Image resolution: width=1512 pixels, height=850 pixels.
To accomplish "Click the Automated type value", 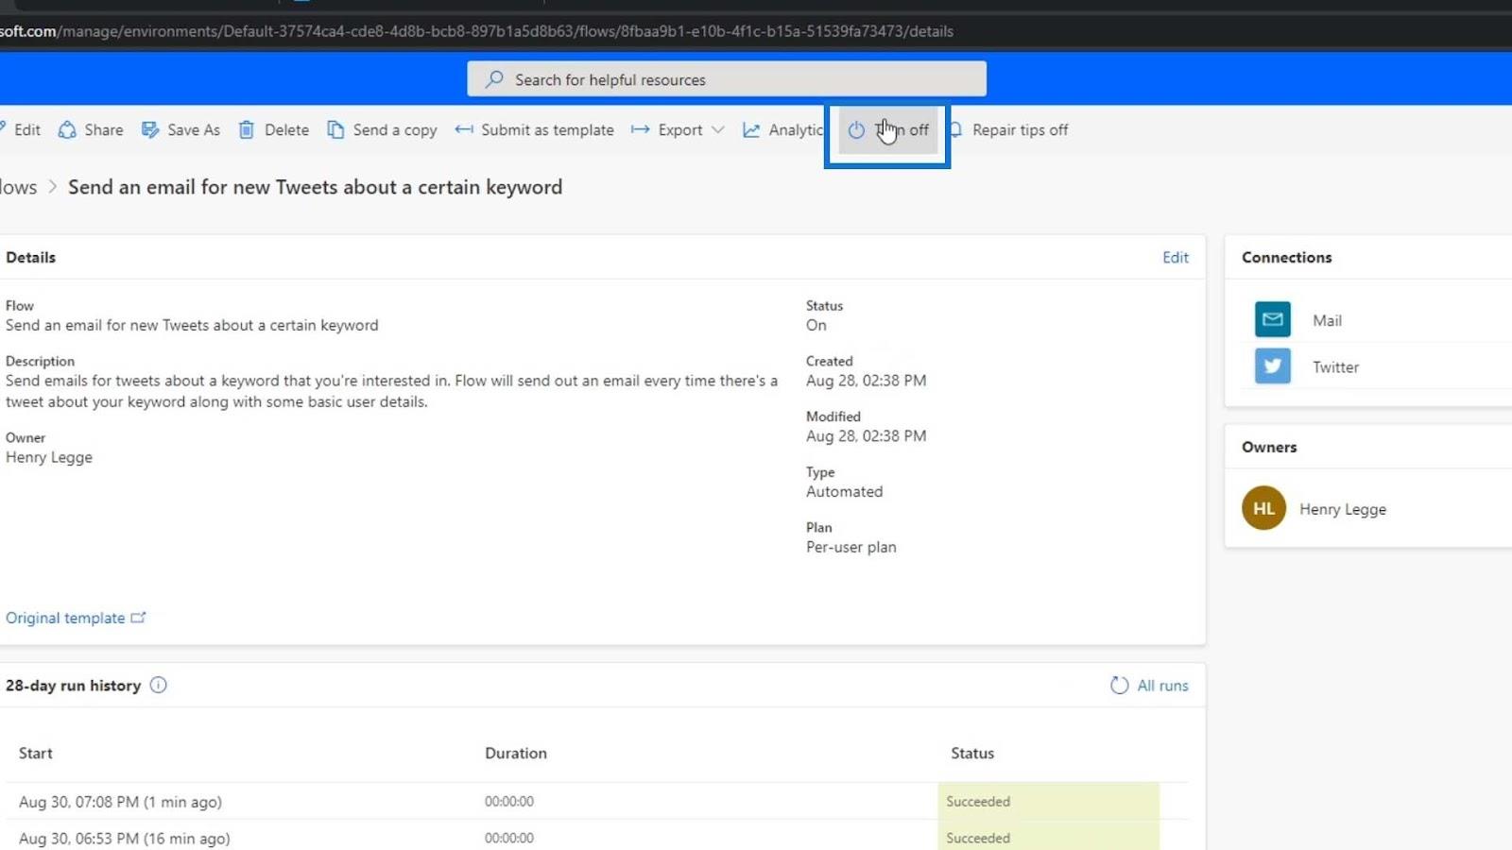I will tap(844, 492).
